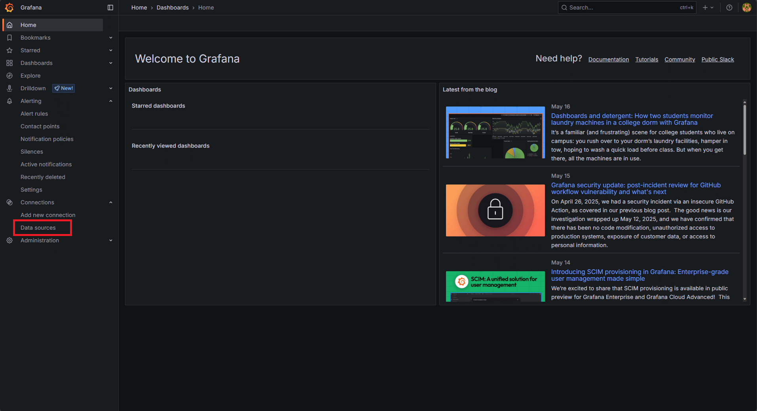The image size is (757, 411).
Task: Open the Grafana security update blog title
Action: tap(636, 188)
